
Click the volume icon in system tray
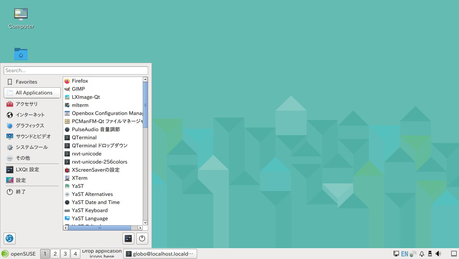438,254
